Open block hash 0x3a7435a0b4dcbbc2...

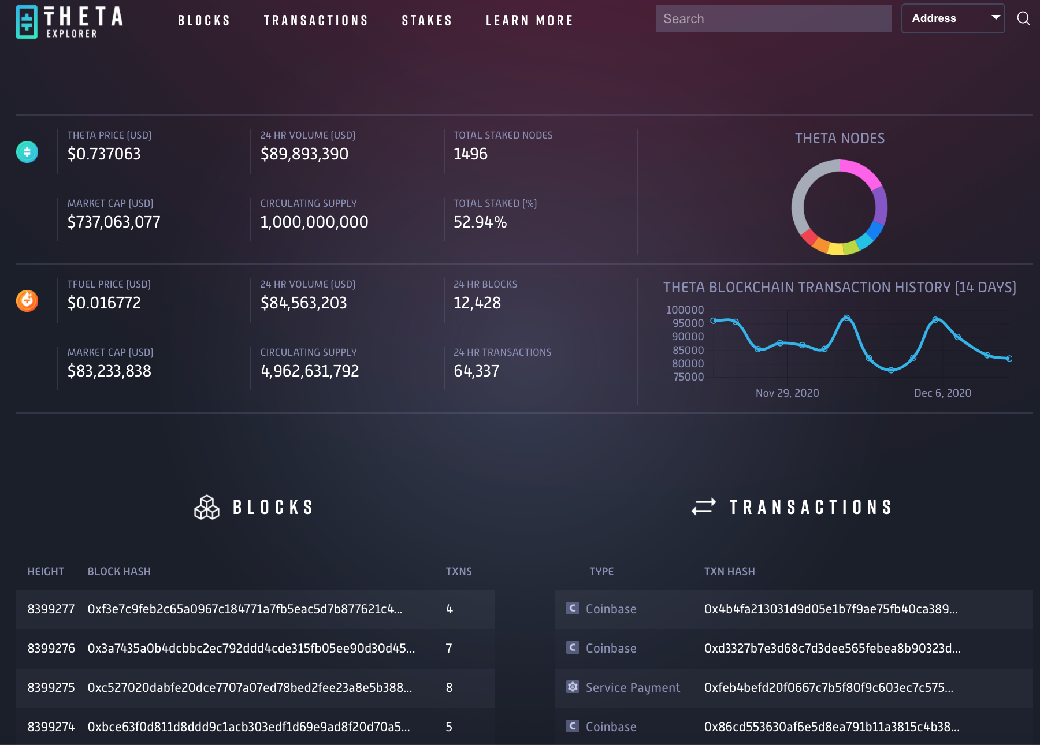[x=251, y=649]
